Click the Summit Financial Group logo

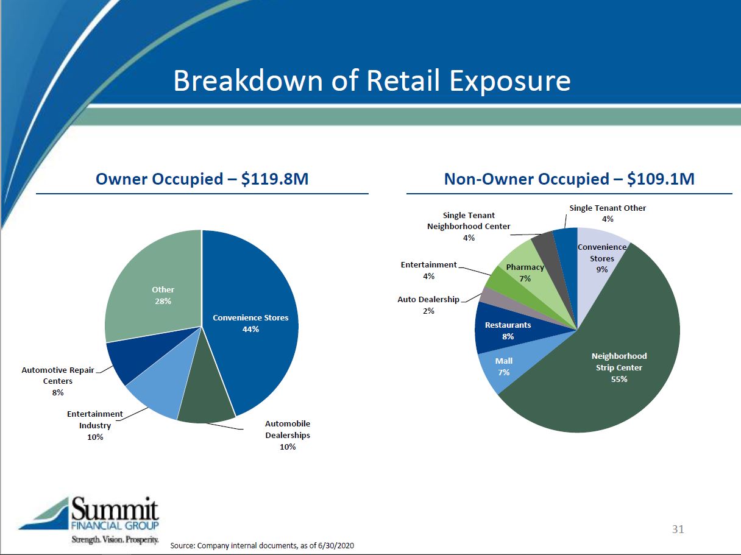click(89, 521)
